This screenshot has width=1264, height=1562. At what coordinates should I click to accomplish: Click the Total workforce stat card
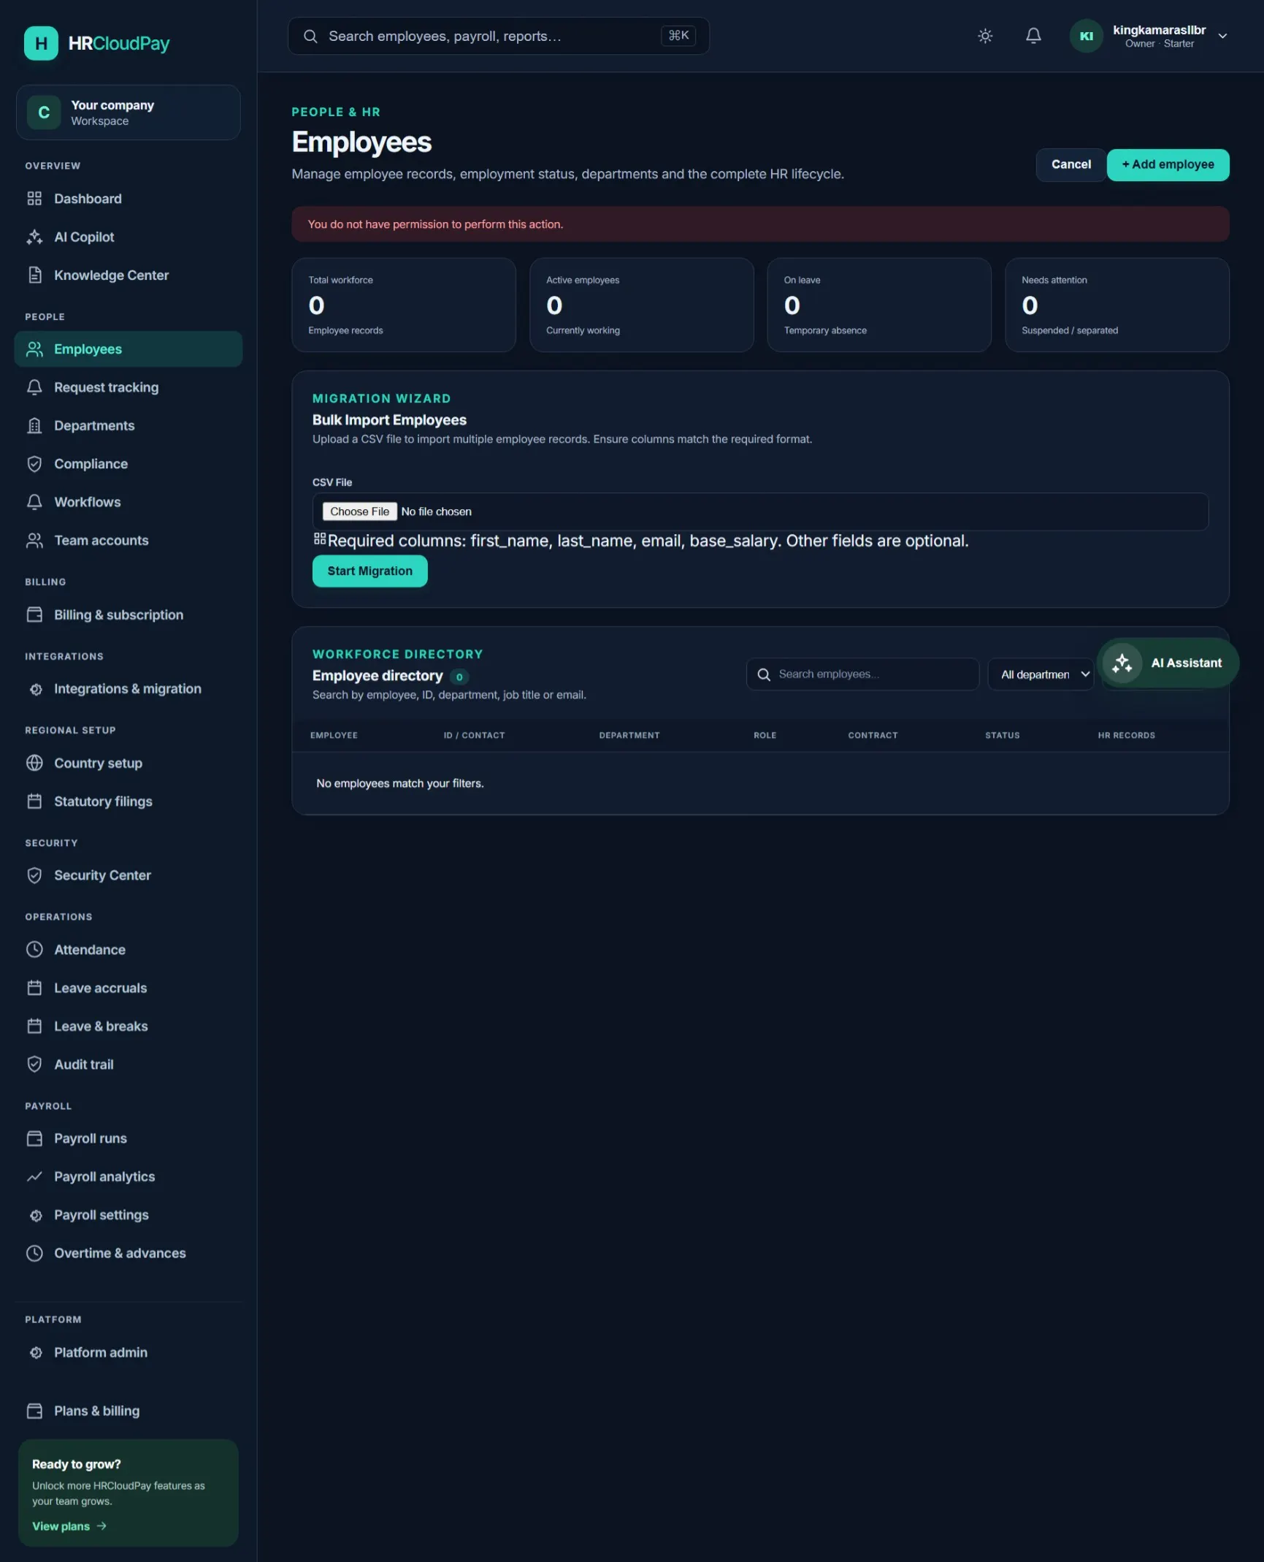pos(404,305)
